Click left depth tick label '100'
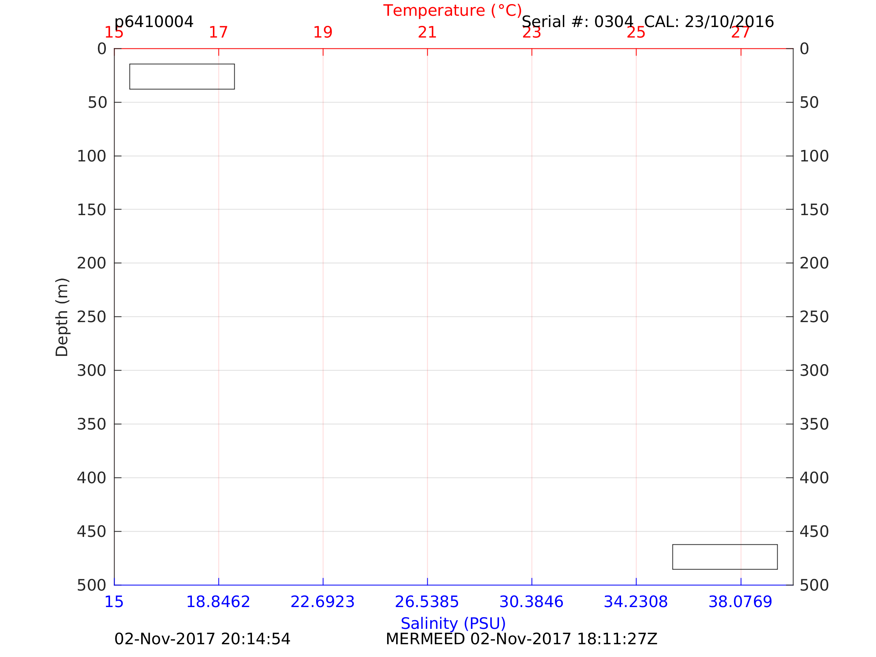Image resolution: width=876 pixels, height=657 pixels. click(x=92, y=156)
